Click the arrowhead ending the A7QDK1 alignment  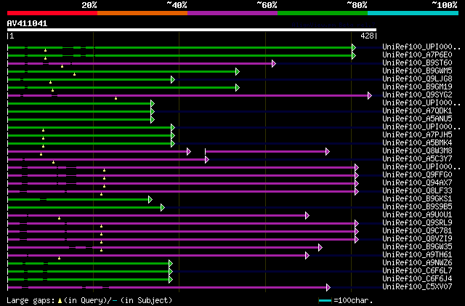click(153, 112)
